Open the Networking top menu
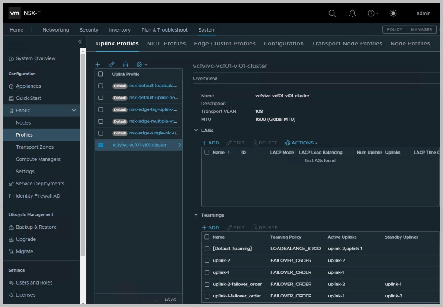 [x=55, y=30]
